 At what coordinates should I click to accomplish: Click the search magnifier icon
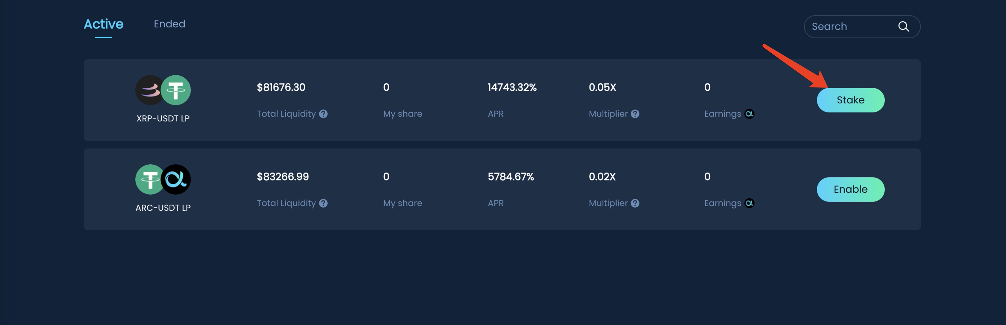(903, 27)
